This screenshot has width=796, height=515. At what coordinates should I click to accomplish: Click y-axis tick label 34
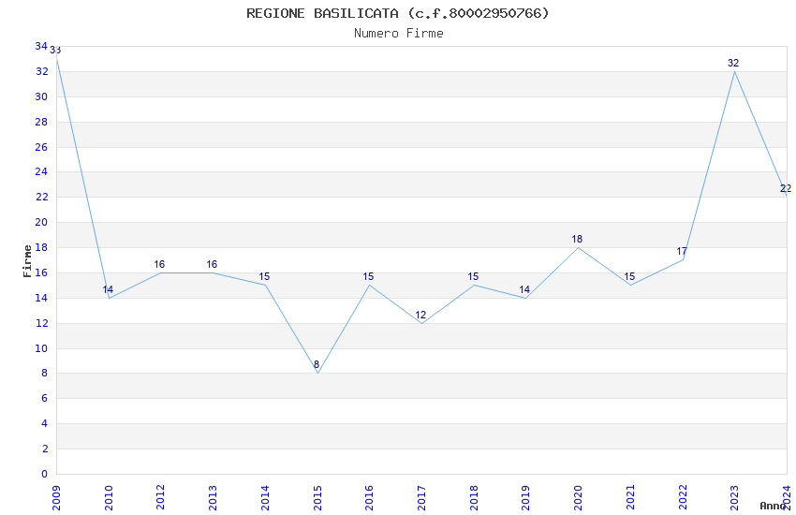pos(41,46)
